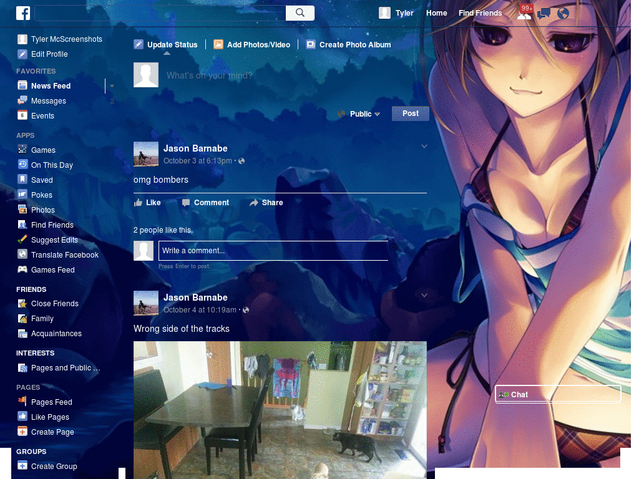Click Jason Barnabe avatar on omg bombers post
Image resolution: width=639 pixels, height=479 pixels.
pos(146,154)
